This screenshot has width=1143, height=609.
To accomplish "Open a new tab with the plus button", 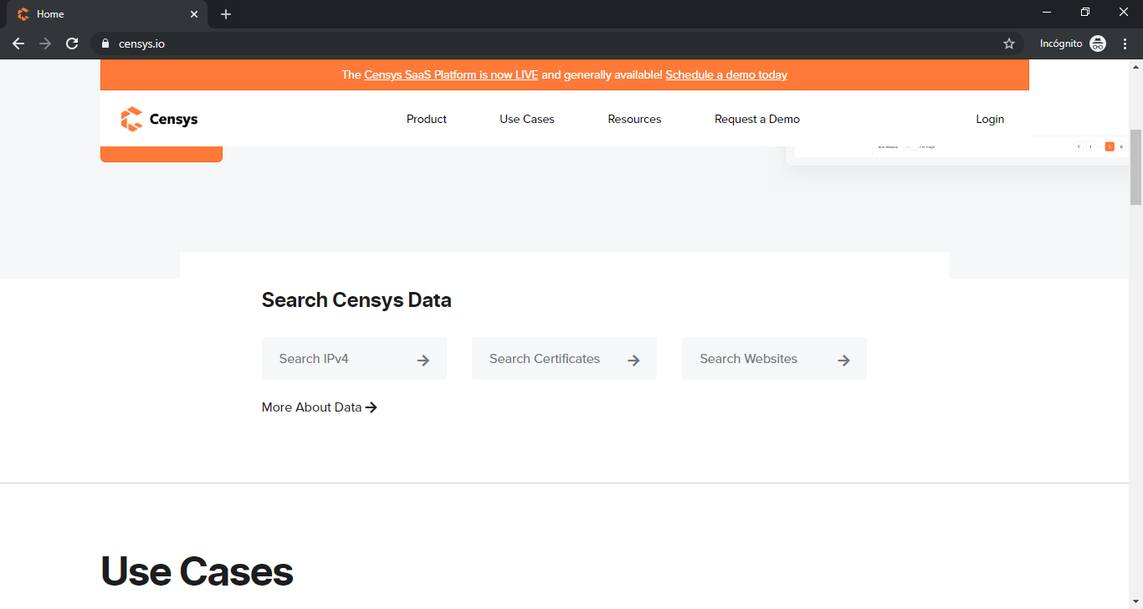I will (x=226, y=14).
